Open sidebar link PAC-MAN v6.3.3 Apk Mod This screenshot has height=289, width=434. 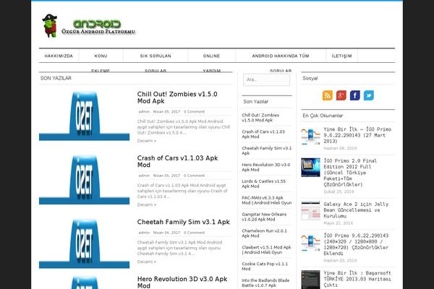[x=266, y=200]
